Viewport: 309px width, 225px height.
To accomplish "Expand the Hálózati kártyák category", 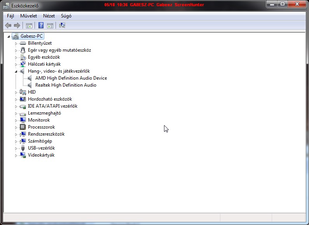I will click(x=16, y=65).
